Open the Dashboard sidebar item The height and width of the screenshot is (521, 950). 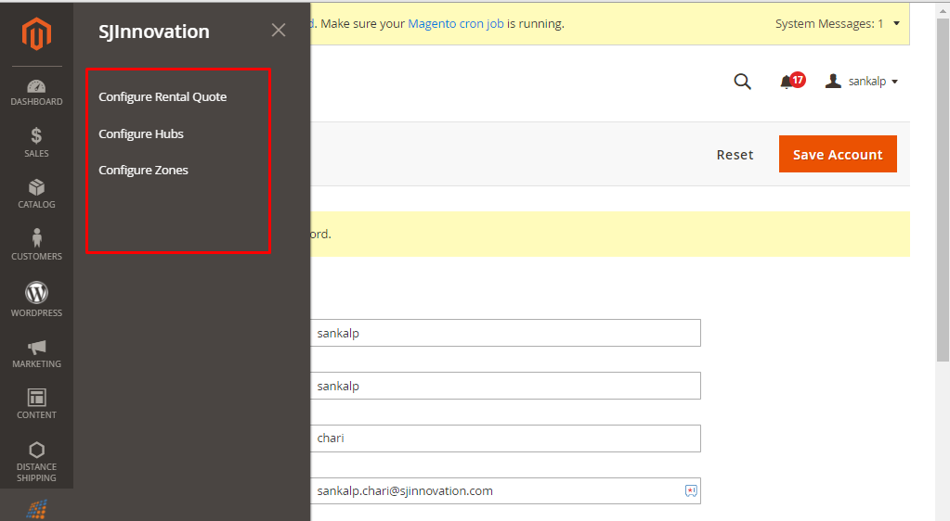pyautogui.click(x=36, y=93)
